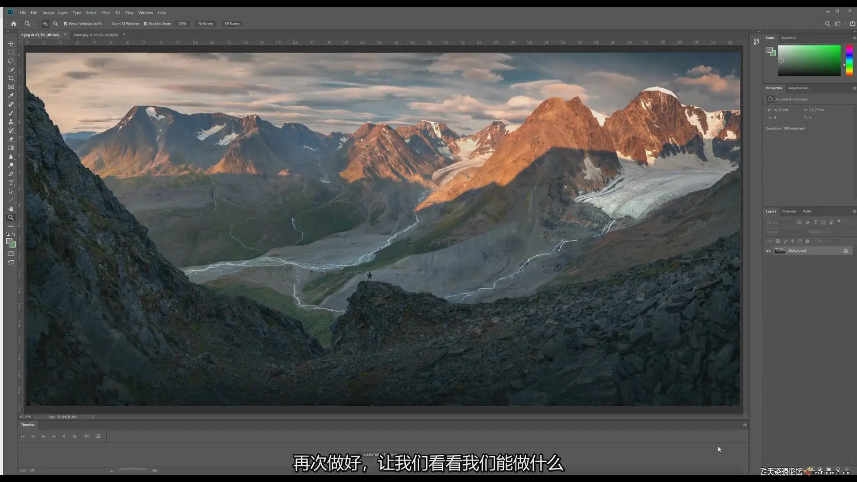Click the Fit Screen button
The width and height of the screenshot is (857, 482).
pyautogui.click(x=205, y=24)
